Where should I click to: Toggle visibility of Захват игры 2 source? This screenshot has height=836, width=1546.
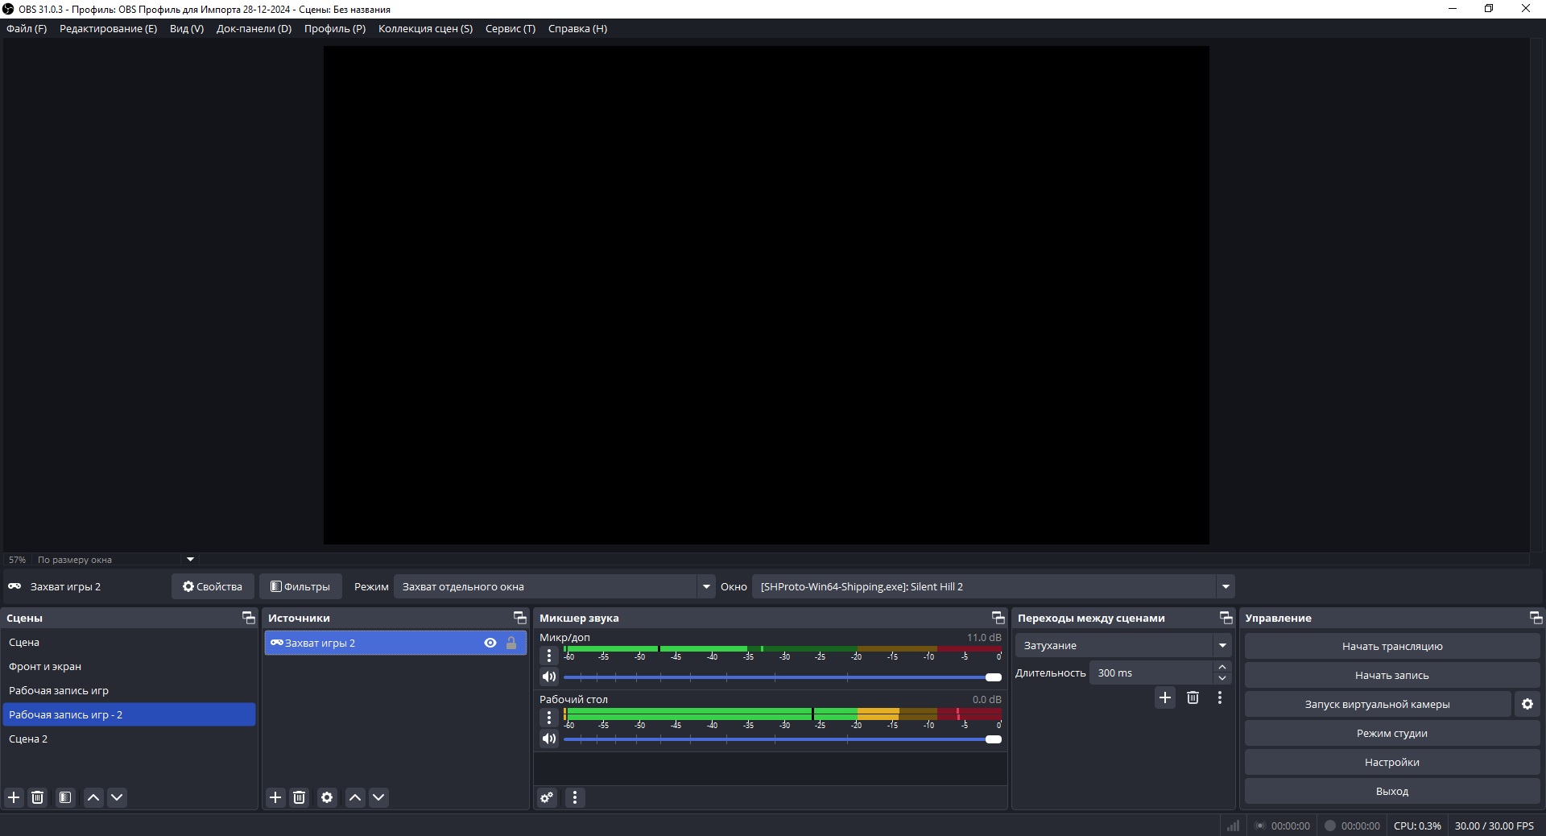pos(490,643)
